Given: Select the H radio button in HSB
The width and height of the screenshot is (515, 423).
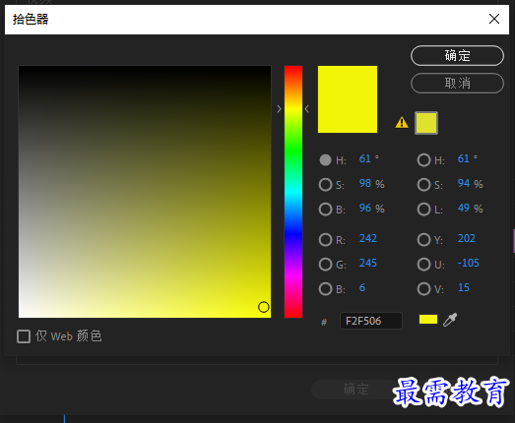Looking at the screenshot, I should tap(326, 160).
